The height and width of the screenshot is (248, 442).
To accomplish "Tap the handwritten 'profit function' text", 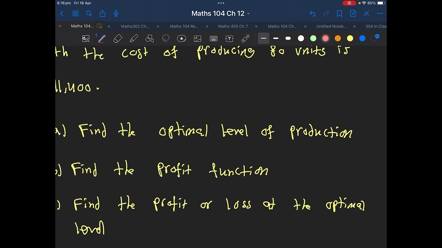I will coord(213,169).
